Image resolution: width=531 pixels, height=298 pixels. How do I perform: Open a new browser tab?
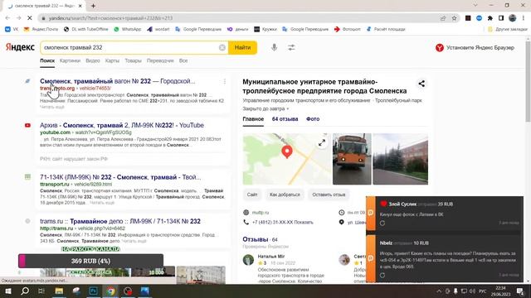click(93, 6)
